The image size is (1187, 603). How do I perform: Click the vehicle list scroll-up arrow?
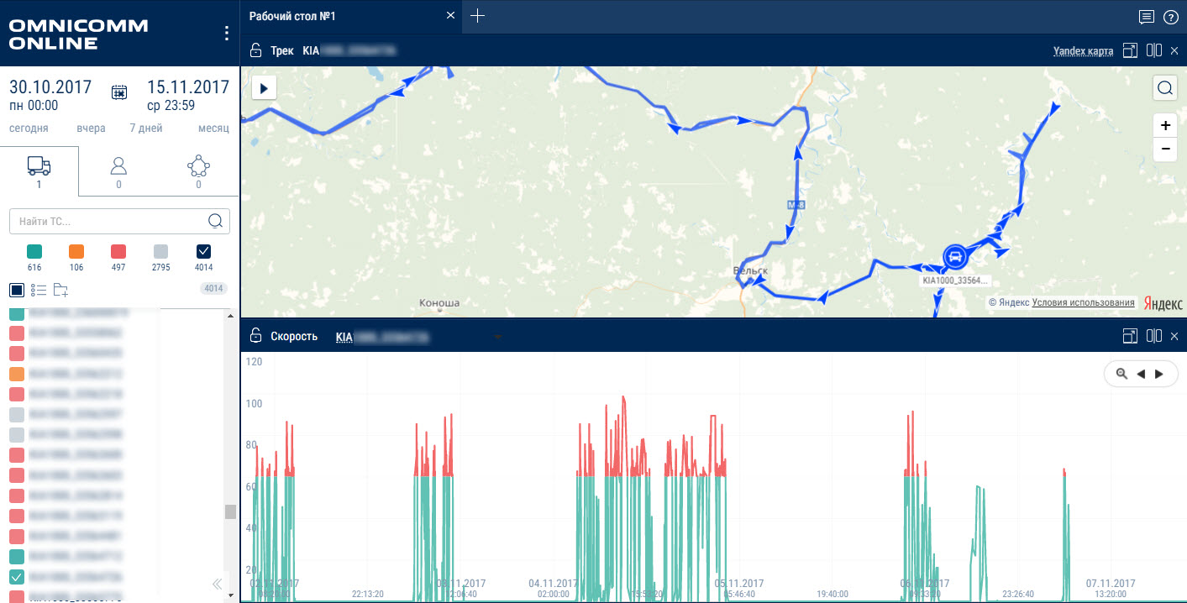click(x=230, y=316)
